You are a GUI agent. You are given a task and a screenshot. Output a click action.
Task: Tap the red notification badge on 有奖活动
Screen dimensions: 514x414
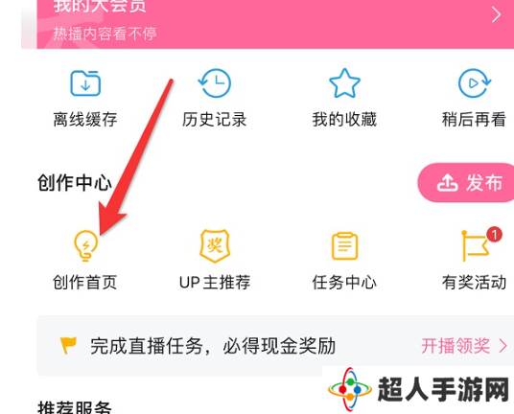pyautogui.click(x=494, y=235)
